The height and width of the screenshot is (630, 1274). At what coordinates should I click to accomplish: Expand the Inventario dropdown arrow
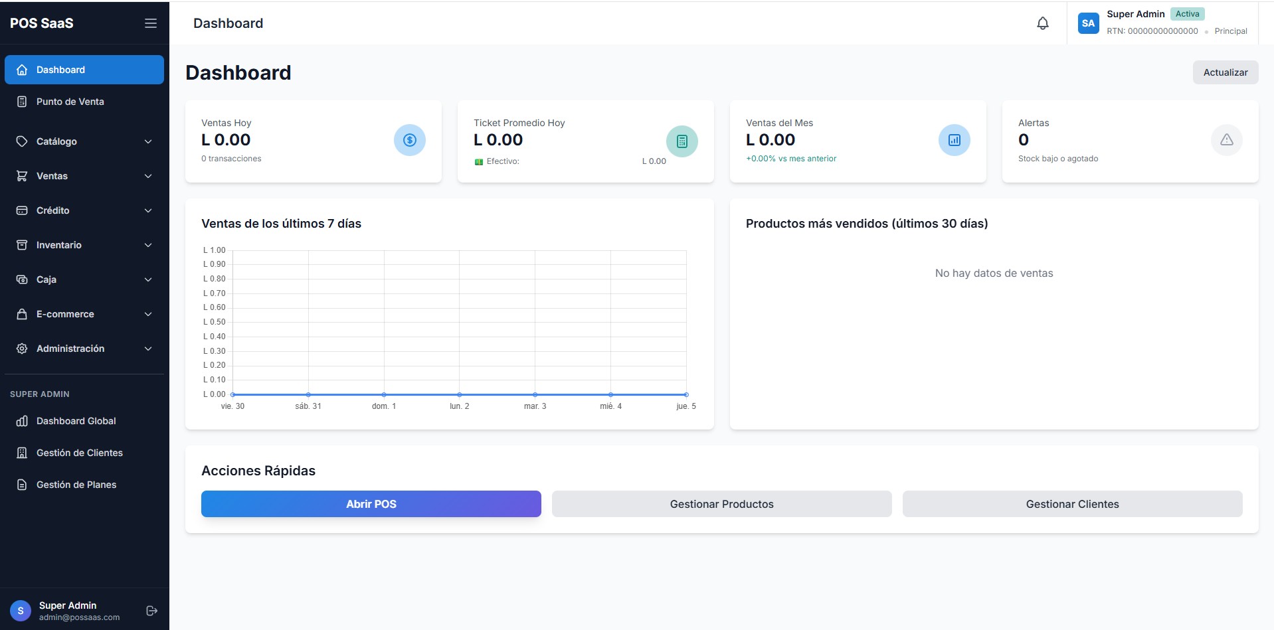[148, 245]
